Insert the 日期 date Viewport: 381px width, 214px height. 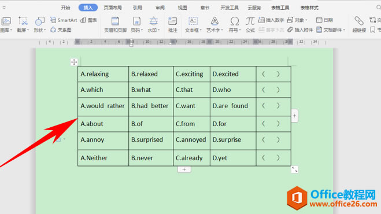(324, 20)
